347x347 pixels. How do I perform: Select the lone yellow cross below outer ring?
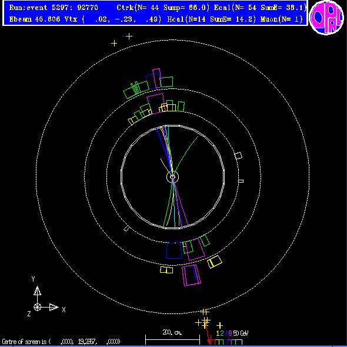click(219, 325)
